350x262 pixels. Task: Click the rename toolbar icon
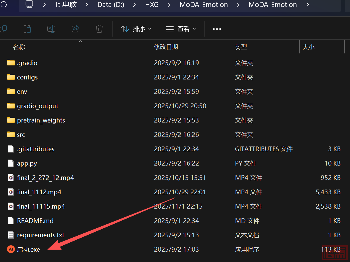pos(51,29)
